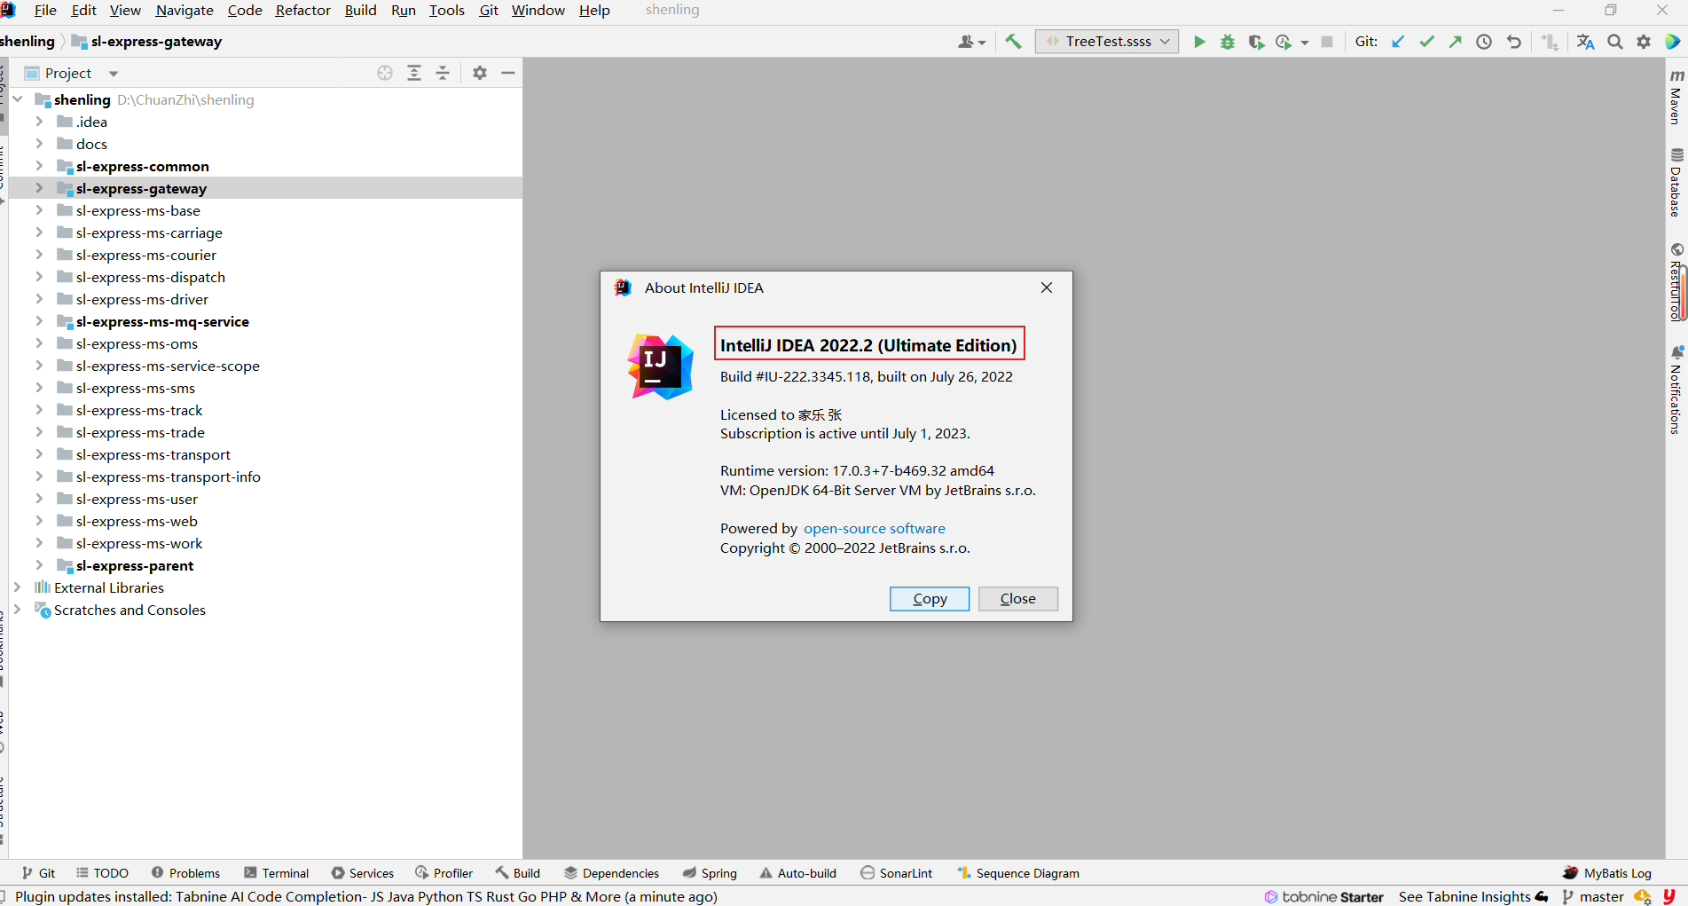The width and height of the screenshot is (1688, 906).
Task: Open the Translate icon in the toolbar
Action: point(1586,42)
